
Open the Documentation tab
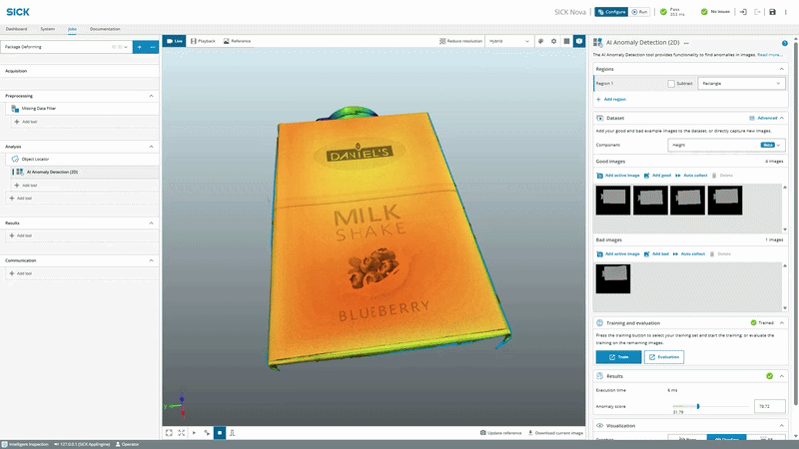coord(105,29)
